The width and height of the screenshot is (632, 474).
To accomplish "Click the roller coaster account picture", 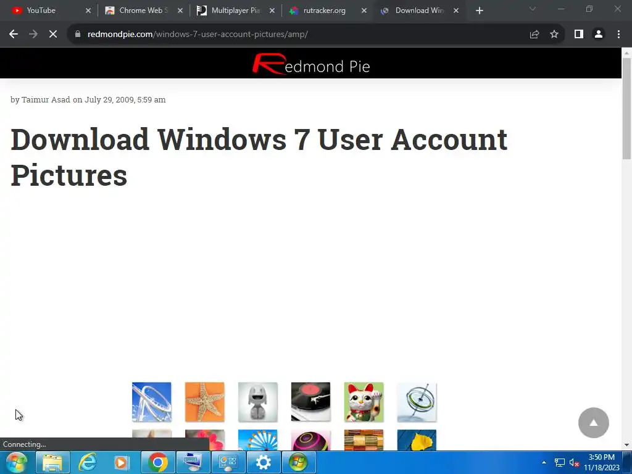I will [x=152, y=402].
